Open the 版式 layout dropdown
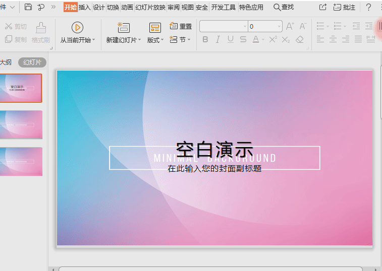This screenshot has width=382, height=271. point(155,40)
